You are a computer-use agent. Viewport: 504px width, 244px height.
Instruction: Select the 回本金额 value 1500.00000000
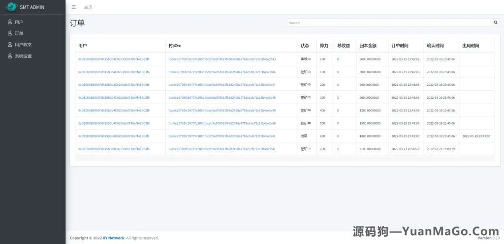point(370,123)
